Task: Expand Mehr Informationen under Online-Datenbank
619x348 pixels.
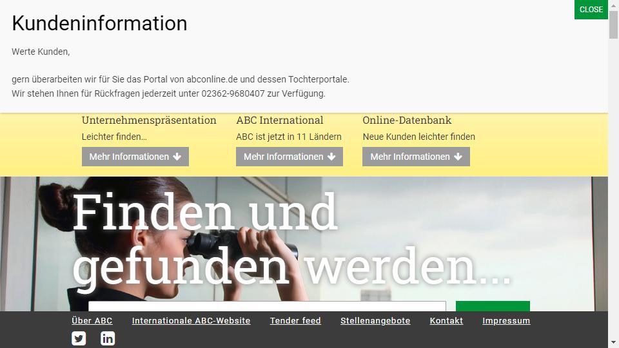Action: click(416, 157)
